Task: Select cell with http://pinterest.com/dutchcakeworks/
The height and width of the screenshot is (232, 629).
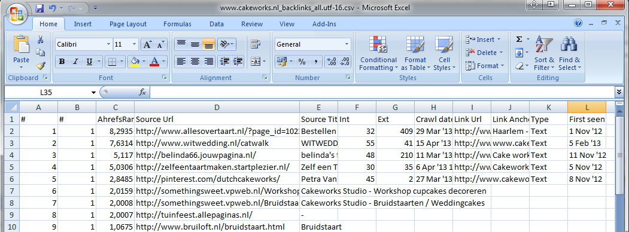Action: pyautogui.click(x=217, y=179)
